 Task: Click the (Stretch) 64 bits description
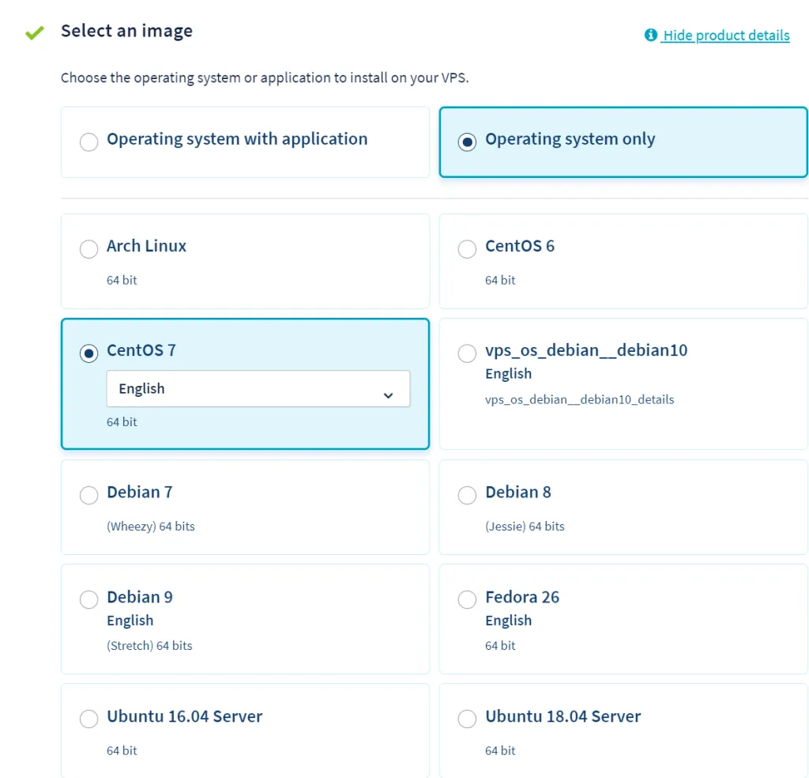149,645
